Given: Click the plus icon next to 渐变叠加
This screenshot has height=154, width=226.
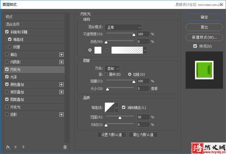Looking at the screenshot, I should click(x=61, y=92).
